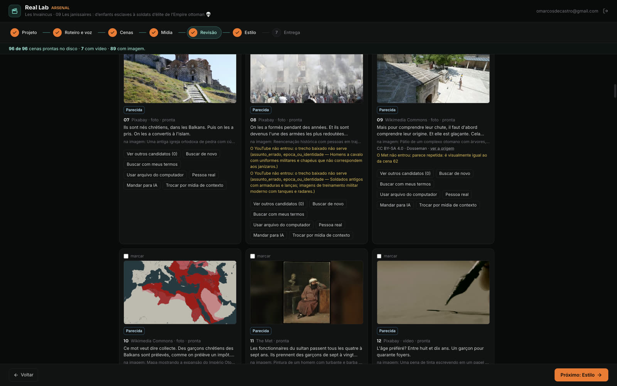This screenshot has height=386, width=617.
Task: Click Buscar de novo for scene 08
Action: [328, 204]
